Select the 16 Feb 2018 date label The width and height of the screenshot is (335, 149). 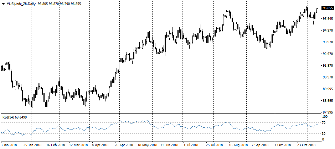coord(56,145)
